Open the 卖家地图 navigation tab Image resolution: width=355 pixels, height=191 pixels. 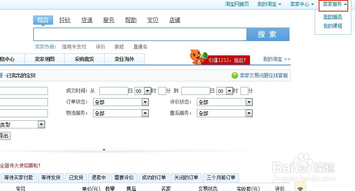click(45, 59)
